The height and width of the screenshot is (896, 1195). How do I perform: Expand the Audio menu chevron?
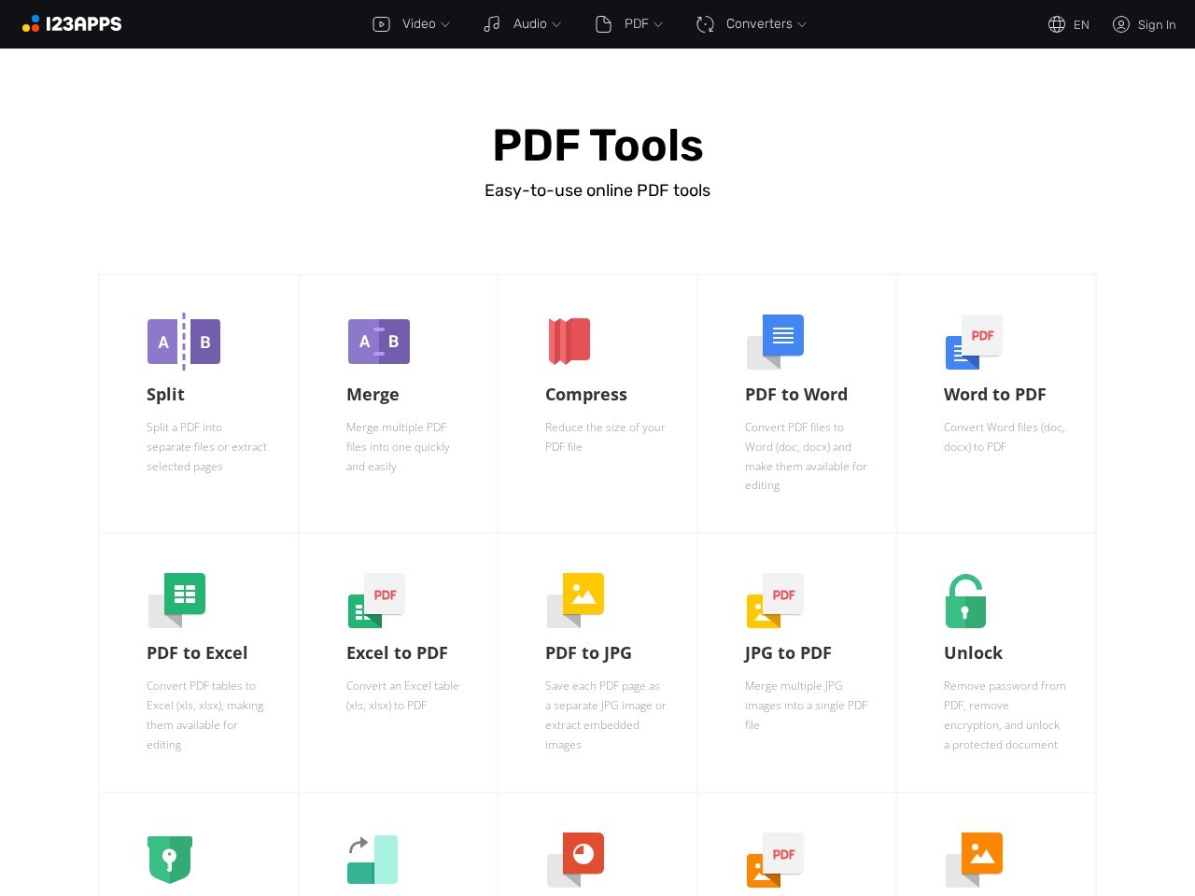[556, 24]
